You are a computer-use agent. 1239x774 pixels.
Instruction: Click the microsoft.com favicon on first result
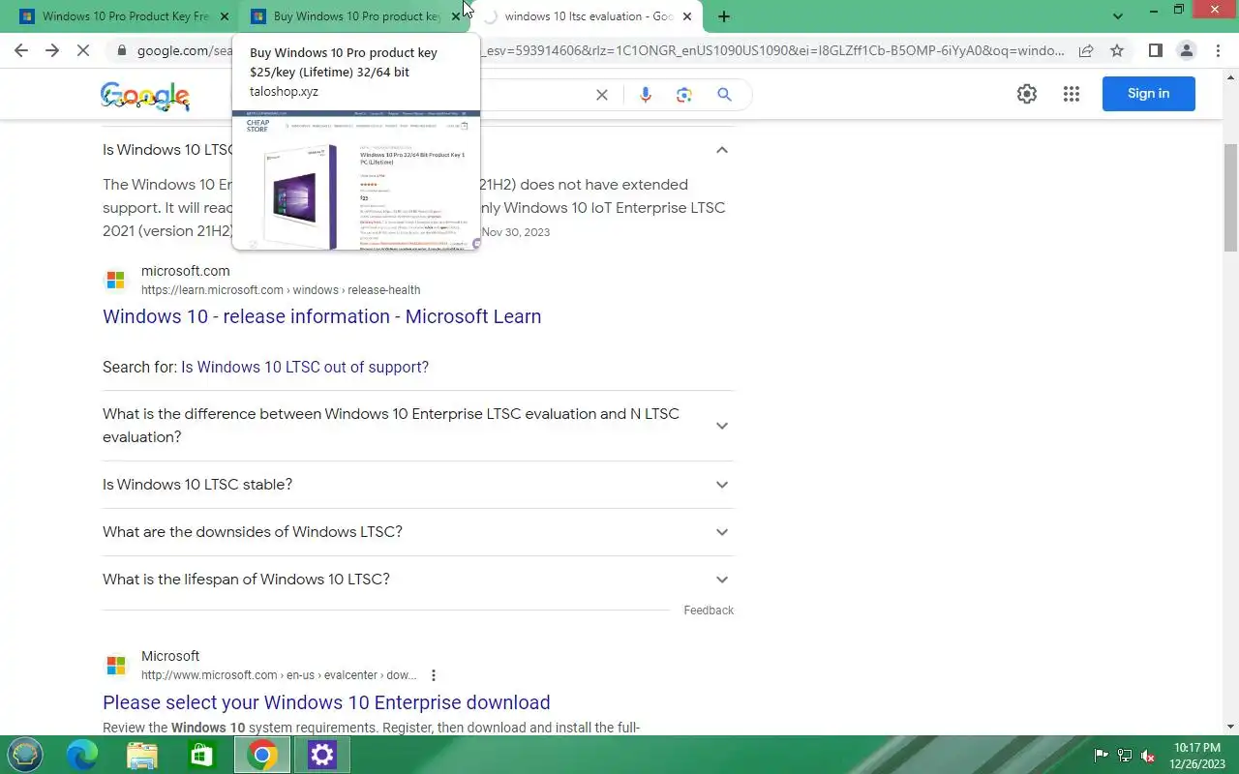pos(116,281)
